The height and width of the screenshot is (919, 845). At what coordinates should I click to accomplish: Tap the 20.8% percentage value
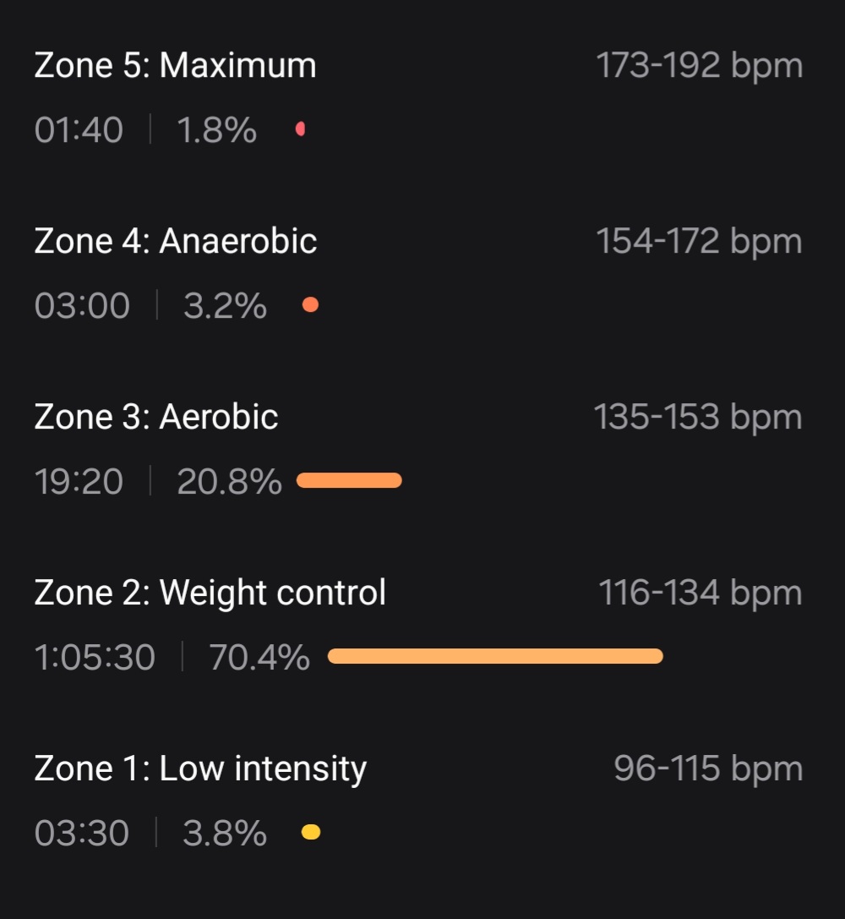click(230, 481)
